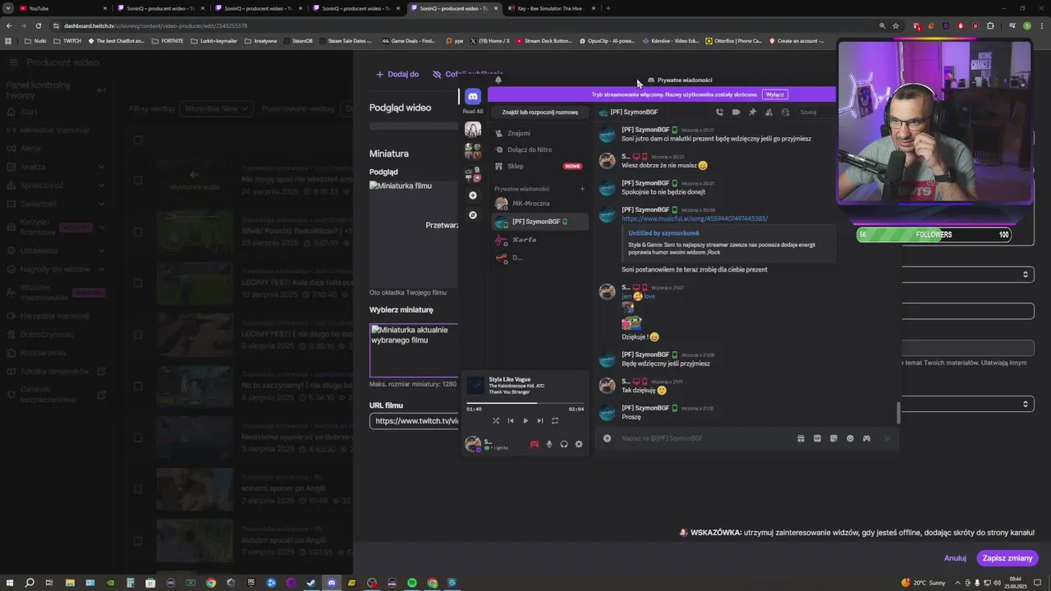Open Discord user settings gear

[579, 444]
